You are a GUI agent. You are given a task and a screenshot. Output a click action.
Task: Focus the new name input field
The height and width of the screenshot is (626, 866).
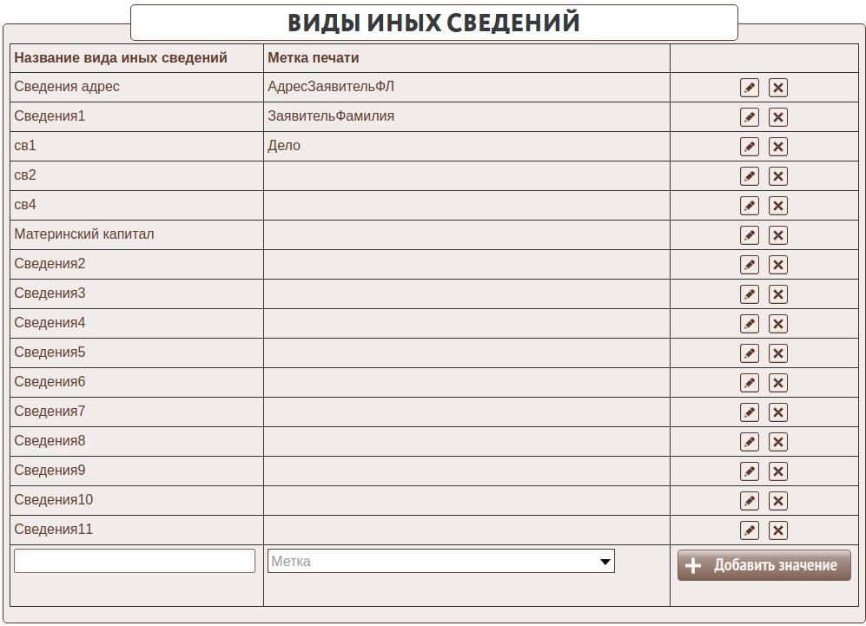pyautogui.click(x=135, y=561)
